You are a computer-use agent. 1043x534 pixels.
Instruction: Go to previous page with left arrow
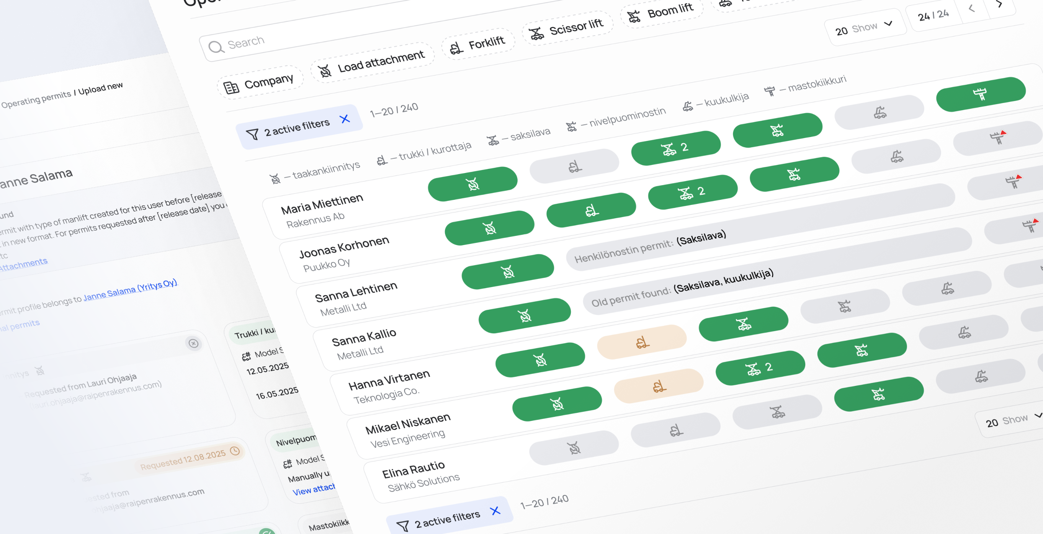(x=971, y=8)
